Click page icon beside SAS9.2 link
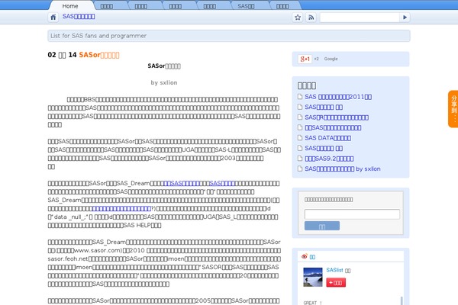 tap(300, 159)
